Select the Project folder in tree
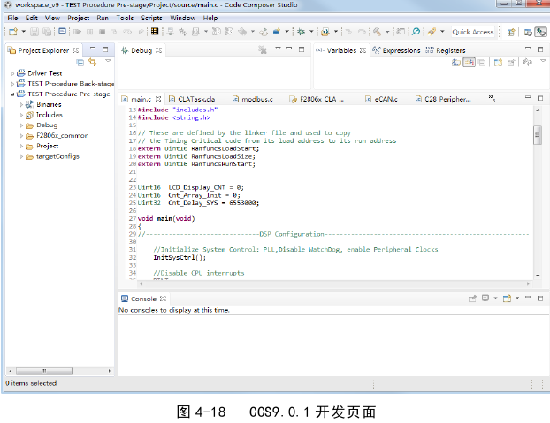Image resolution: width=550 pixels, height=423 pixels. tap(48, 146)
